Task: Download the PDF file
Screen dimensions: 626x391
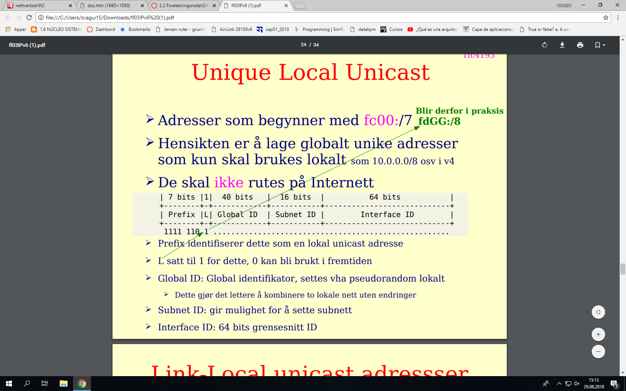Action: coord(562,45)
